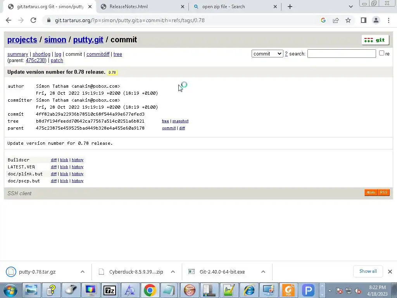Open the Windows Start menu
This screenshot has height=298, width=397.
(10, 290)
